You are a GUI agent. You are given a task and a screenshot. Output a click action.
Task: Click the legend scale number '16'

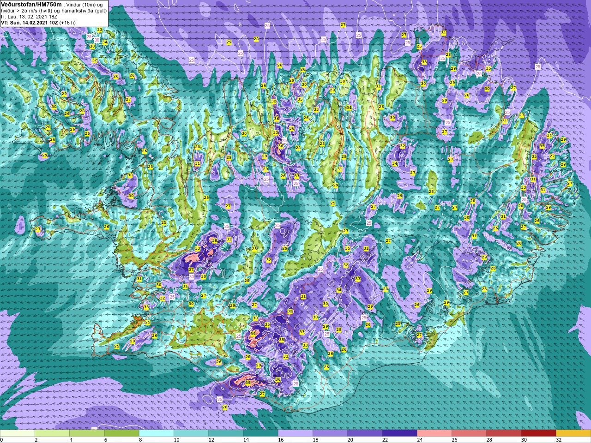(x=281, y=440)
